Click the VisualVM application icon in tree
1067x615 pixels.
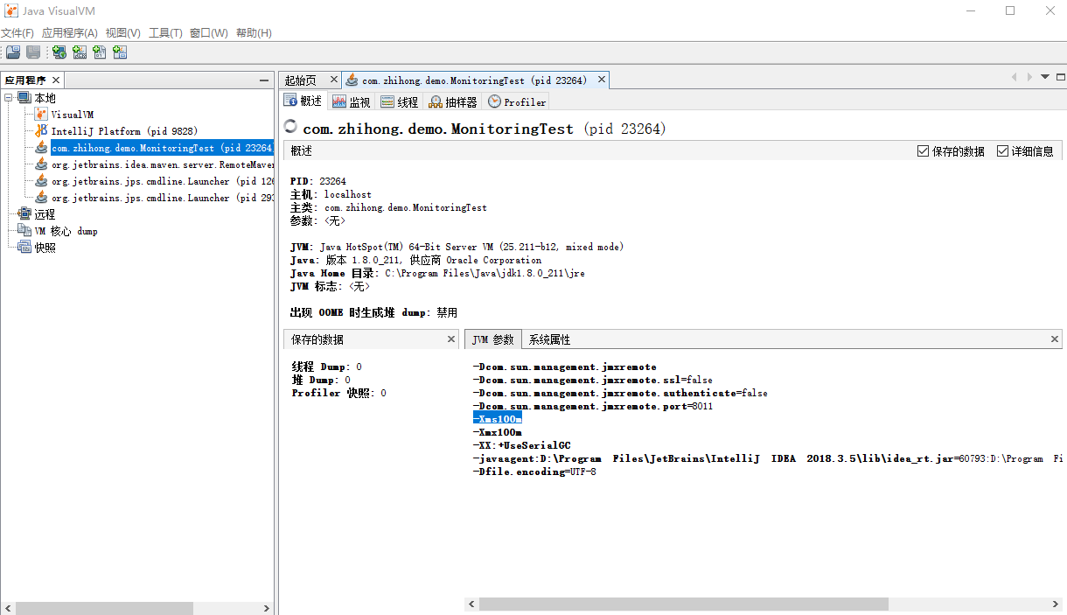click(41, 115)
